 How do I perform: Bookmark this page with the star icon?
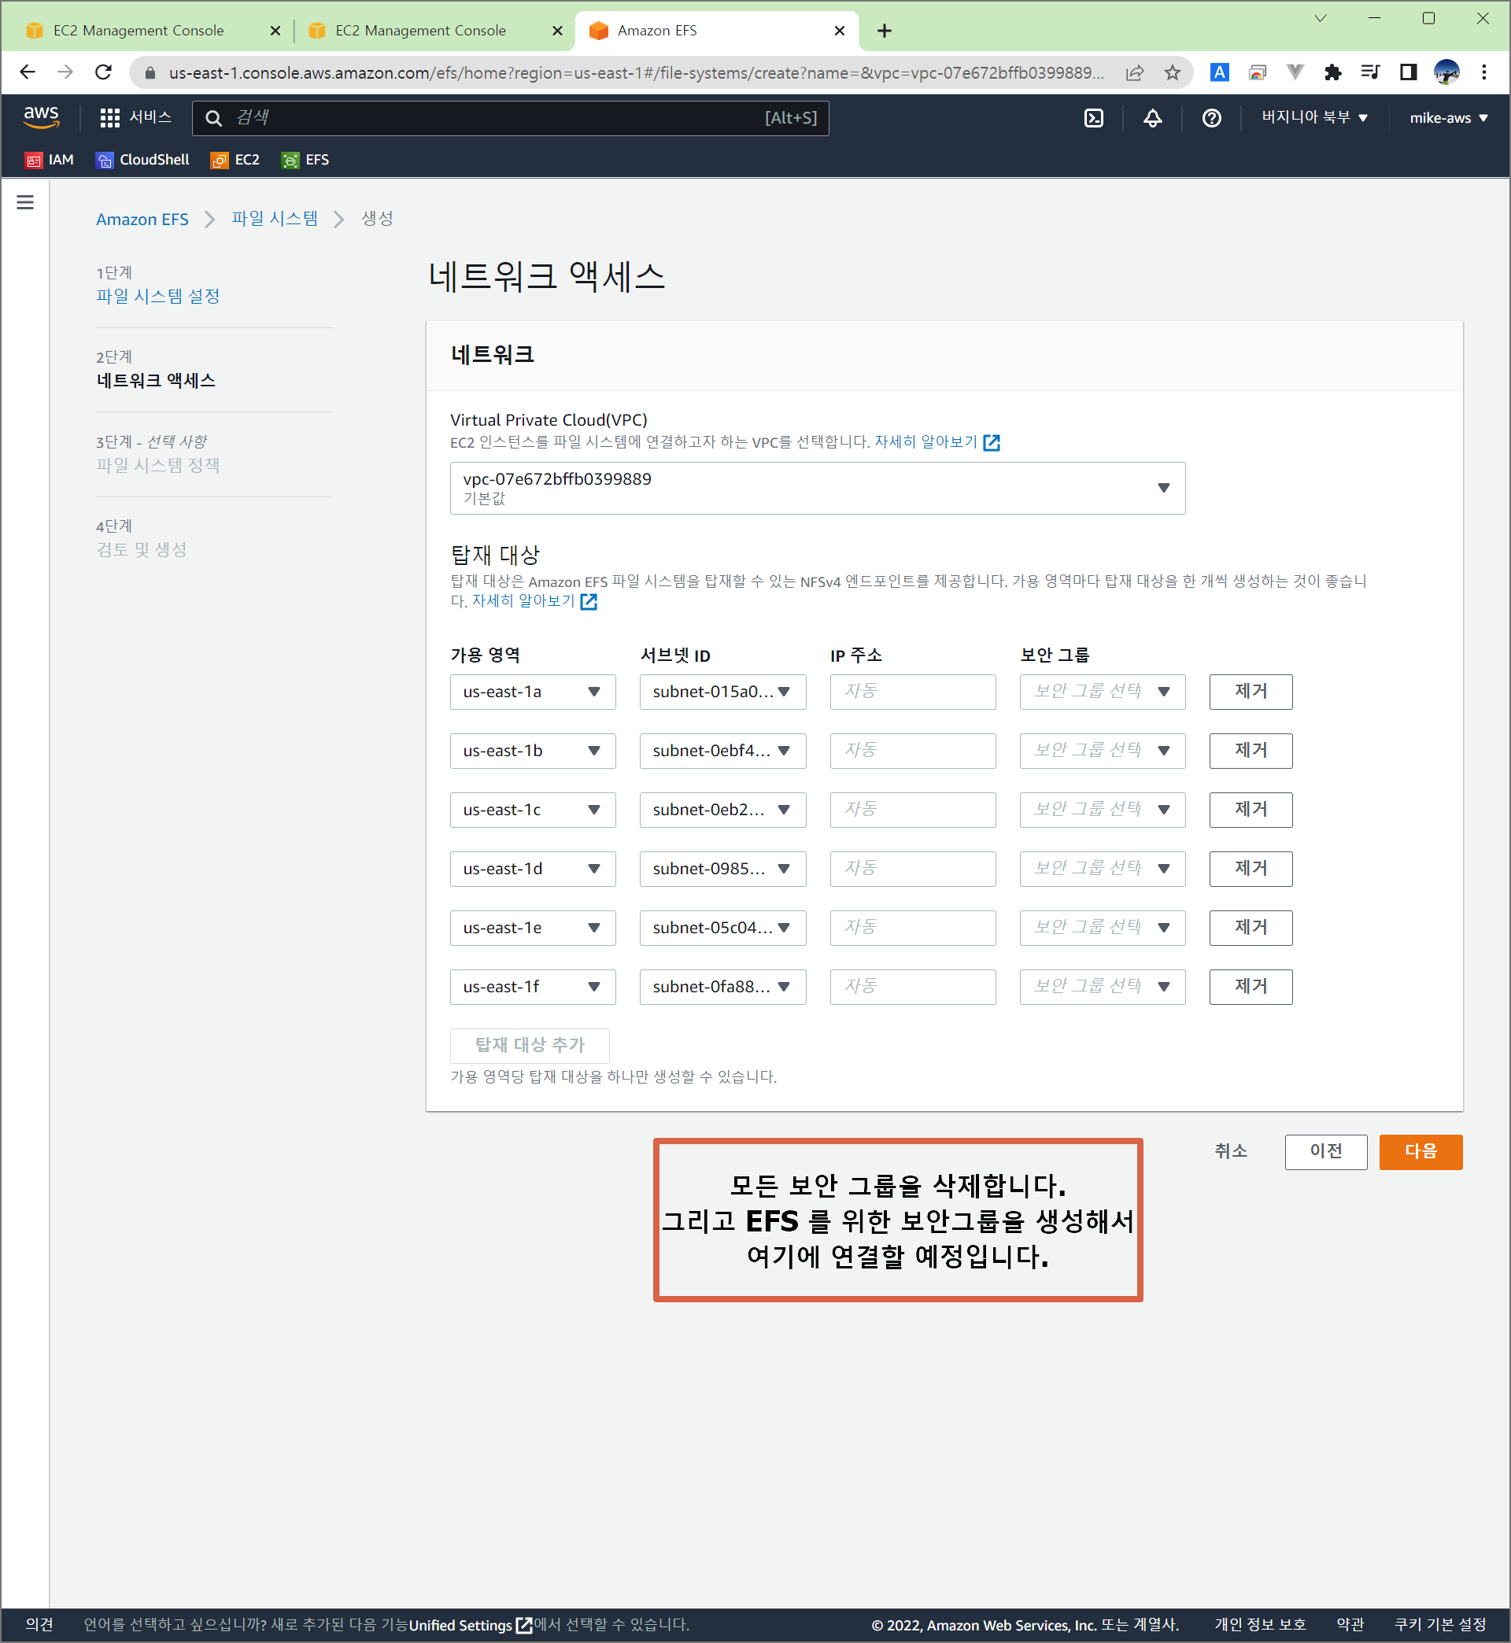[x=1172, y=72]
